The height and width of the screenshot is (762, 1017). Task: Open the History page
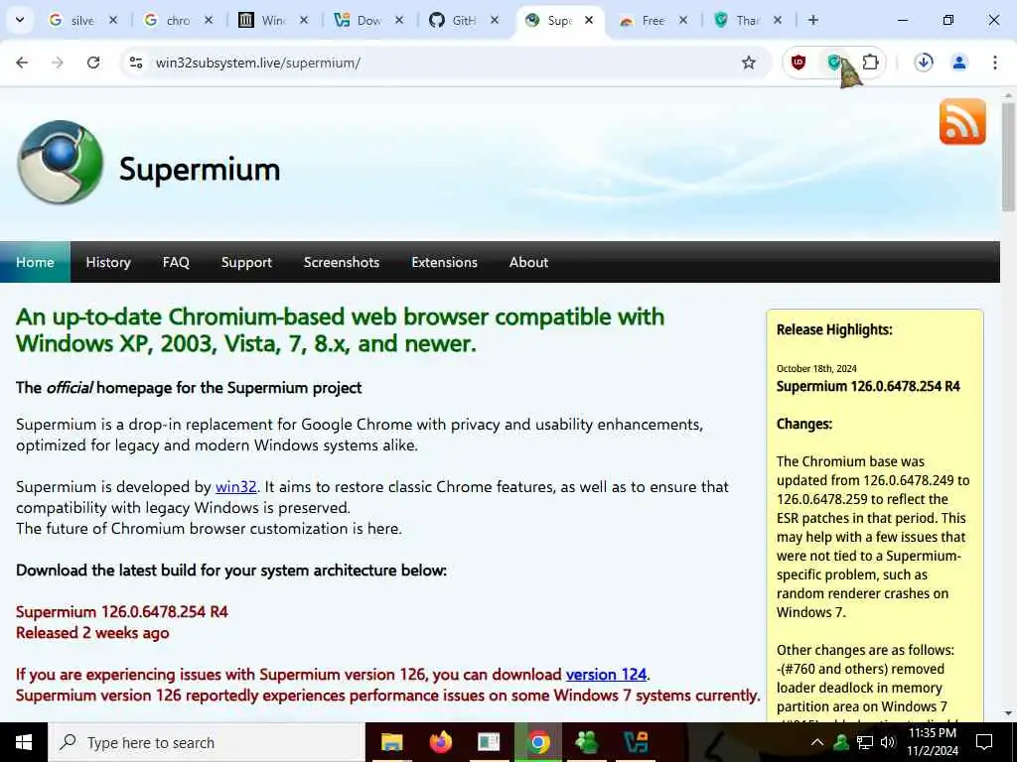pyautogui.click(x=108, y=262)
